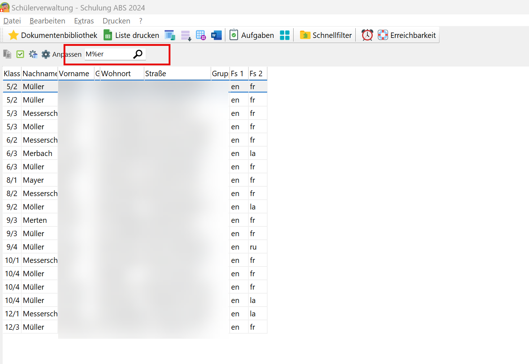Click the Grup column header
Image resolution: width=529 pixels, height=364 pixels.
coord(220,74)
